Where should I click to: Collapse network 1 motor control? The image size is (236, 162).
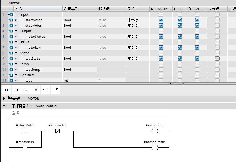pyautogui.click(x=4, y=106)
